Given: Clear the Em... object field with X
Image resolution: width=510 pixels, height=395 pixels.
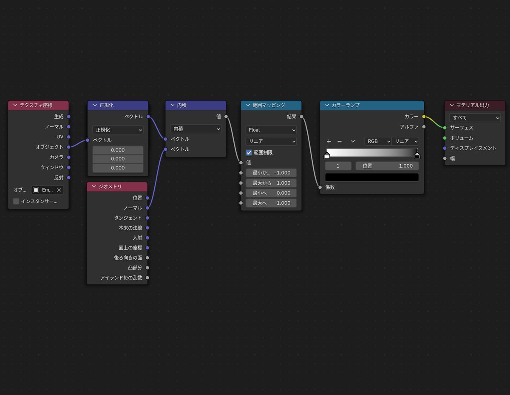Looking at the screenshot, I should click(59, 190).
